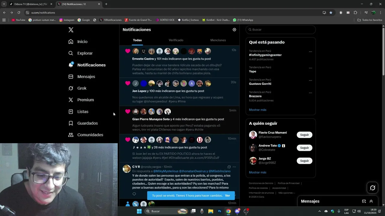Open Ernesto Castro likes notification
385x216 pixels.
[x=180, y=62]
